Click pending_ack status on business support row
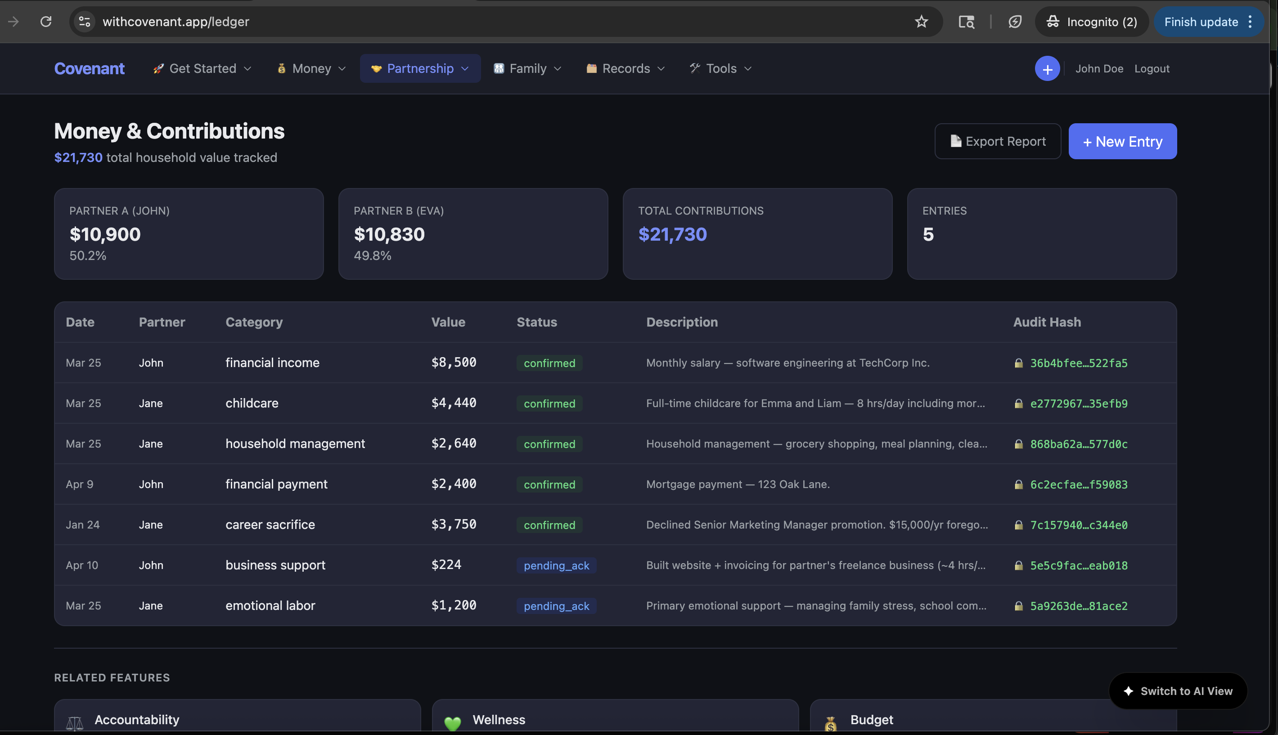Screen dimensions: 1278x735 [556, 565]
